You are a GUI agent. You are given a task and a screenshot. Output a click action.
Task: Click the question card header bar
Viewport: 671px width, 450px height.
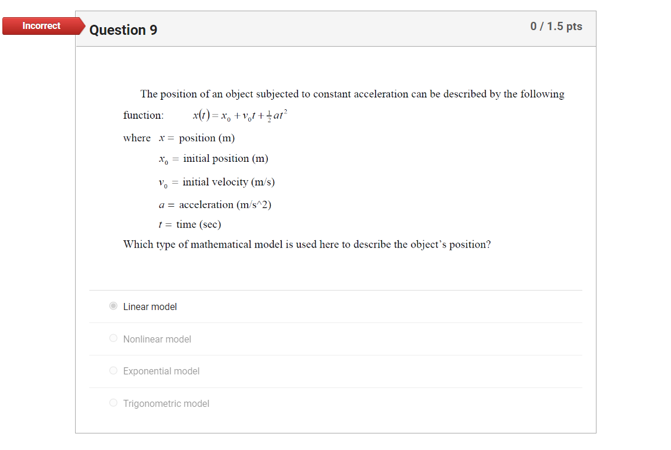click(x=336, y=29)
